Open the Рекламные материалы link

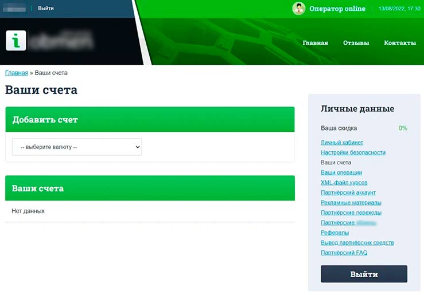click(351, 202)
